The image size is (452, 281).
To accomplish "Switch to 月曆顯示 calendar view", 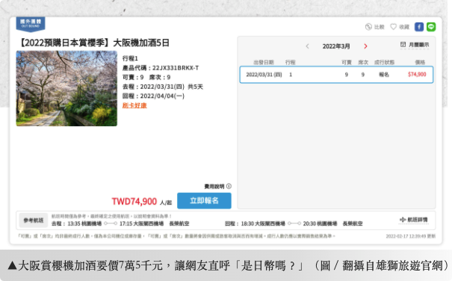I will click(415, 45).
